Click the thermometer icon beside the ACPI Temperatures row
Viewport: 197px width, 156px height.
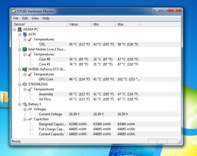click(x=30, y=39)
